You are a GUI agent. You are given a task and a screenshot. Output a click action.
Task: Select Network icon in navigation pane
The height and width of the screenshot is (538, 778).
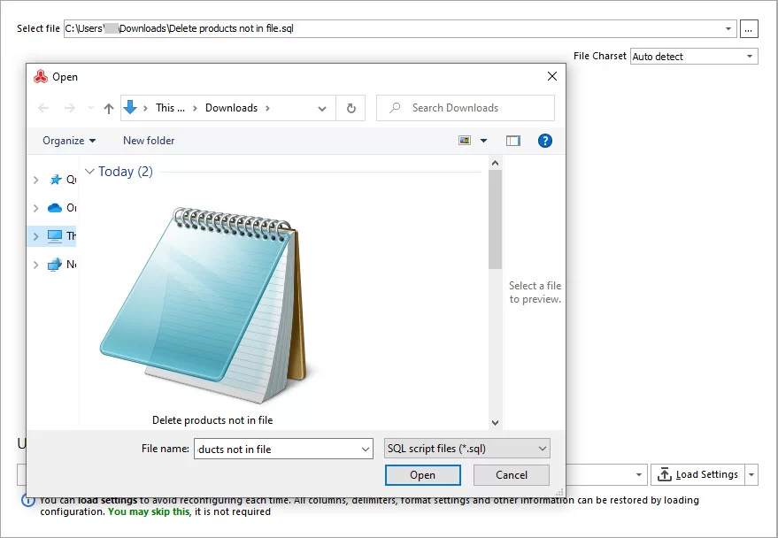click(55, 265)
